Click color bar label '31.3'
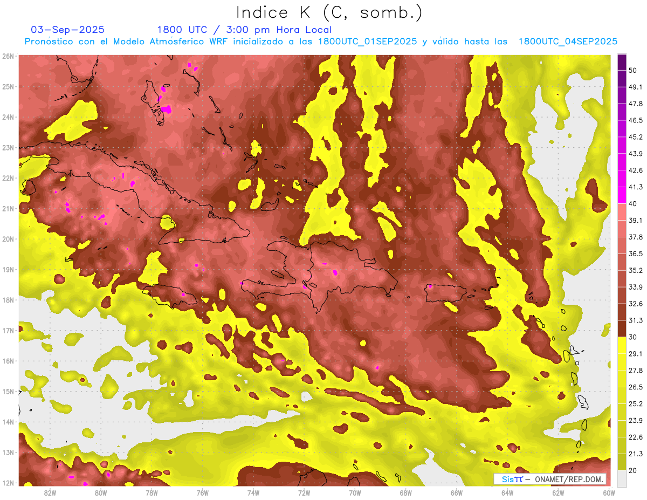 point(635,320)
